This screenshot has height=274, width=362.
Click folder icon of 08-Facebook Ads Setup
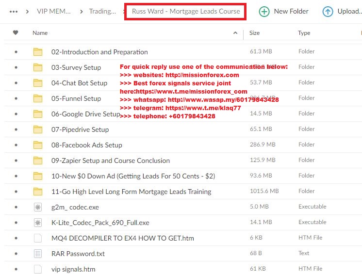(38, 145)
